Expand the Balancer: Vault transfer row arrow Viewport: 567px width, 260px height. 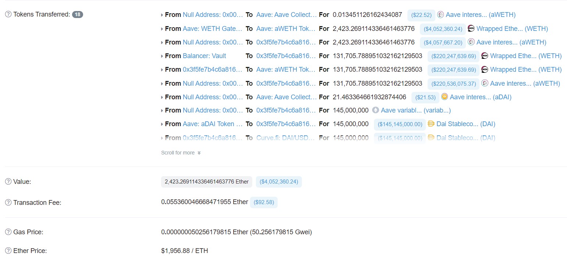tap(162, 56)
